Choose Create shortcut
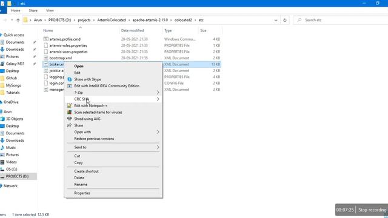388x218 pixels. tap(86, 171)
